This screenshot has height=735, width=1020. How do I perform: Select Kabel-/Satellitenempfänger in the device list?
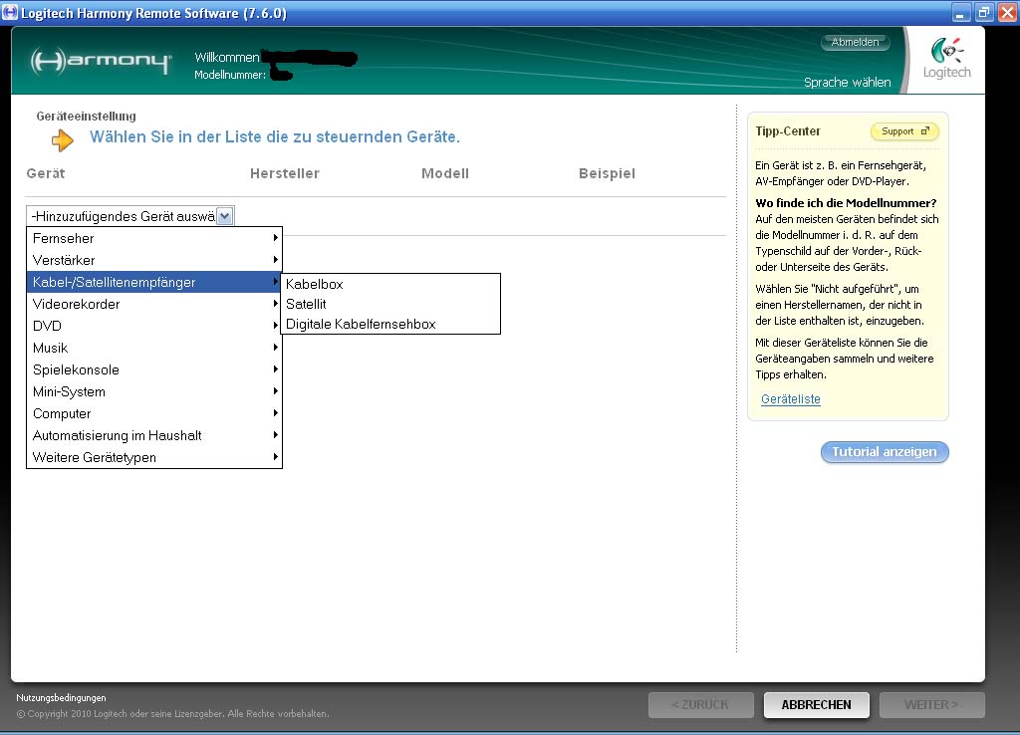(154, 282)
